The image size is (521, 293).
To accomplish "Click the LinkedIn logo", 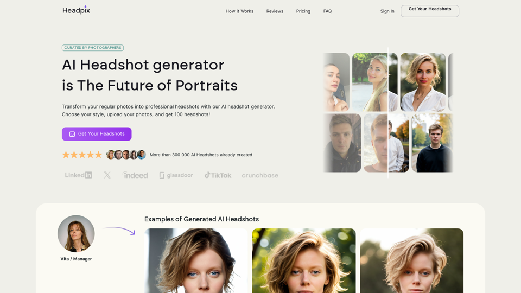I will coord(78,175).
